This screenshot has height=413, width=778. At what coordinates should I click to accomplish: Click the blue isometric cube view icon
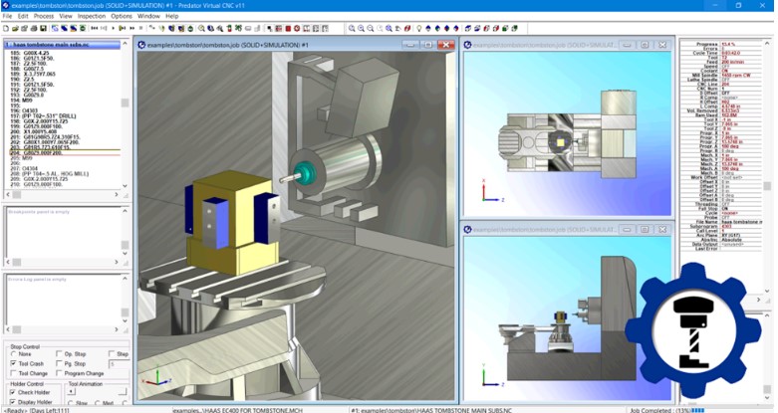click(467, 28)
